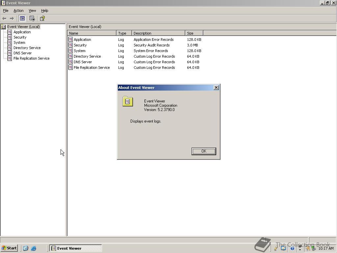Click Application row icon in list

tap(70, 40)
